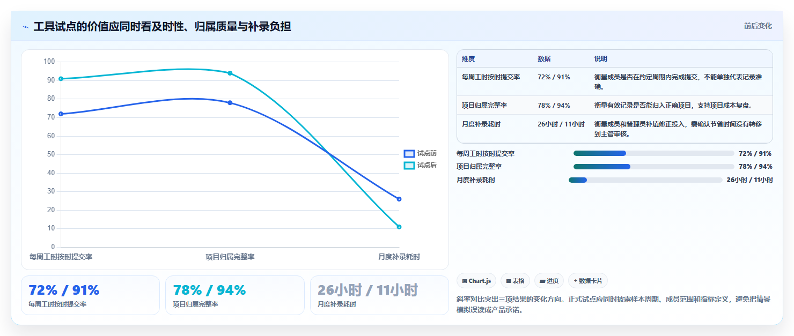The height and width of the screenshot is (336, 794).
Task: Click the 进度 chip icon
Action: [x=542, y=281]
